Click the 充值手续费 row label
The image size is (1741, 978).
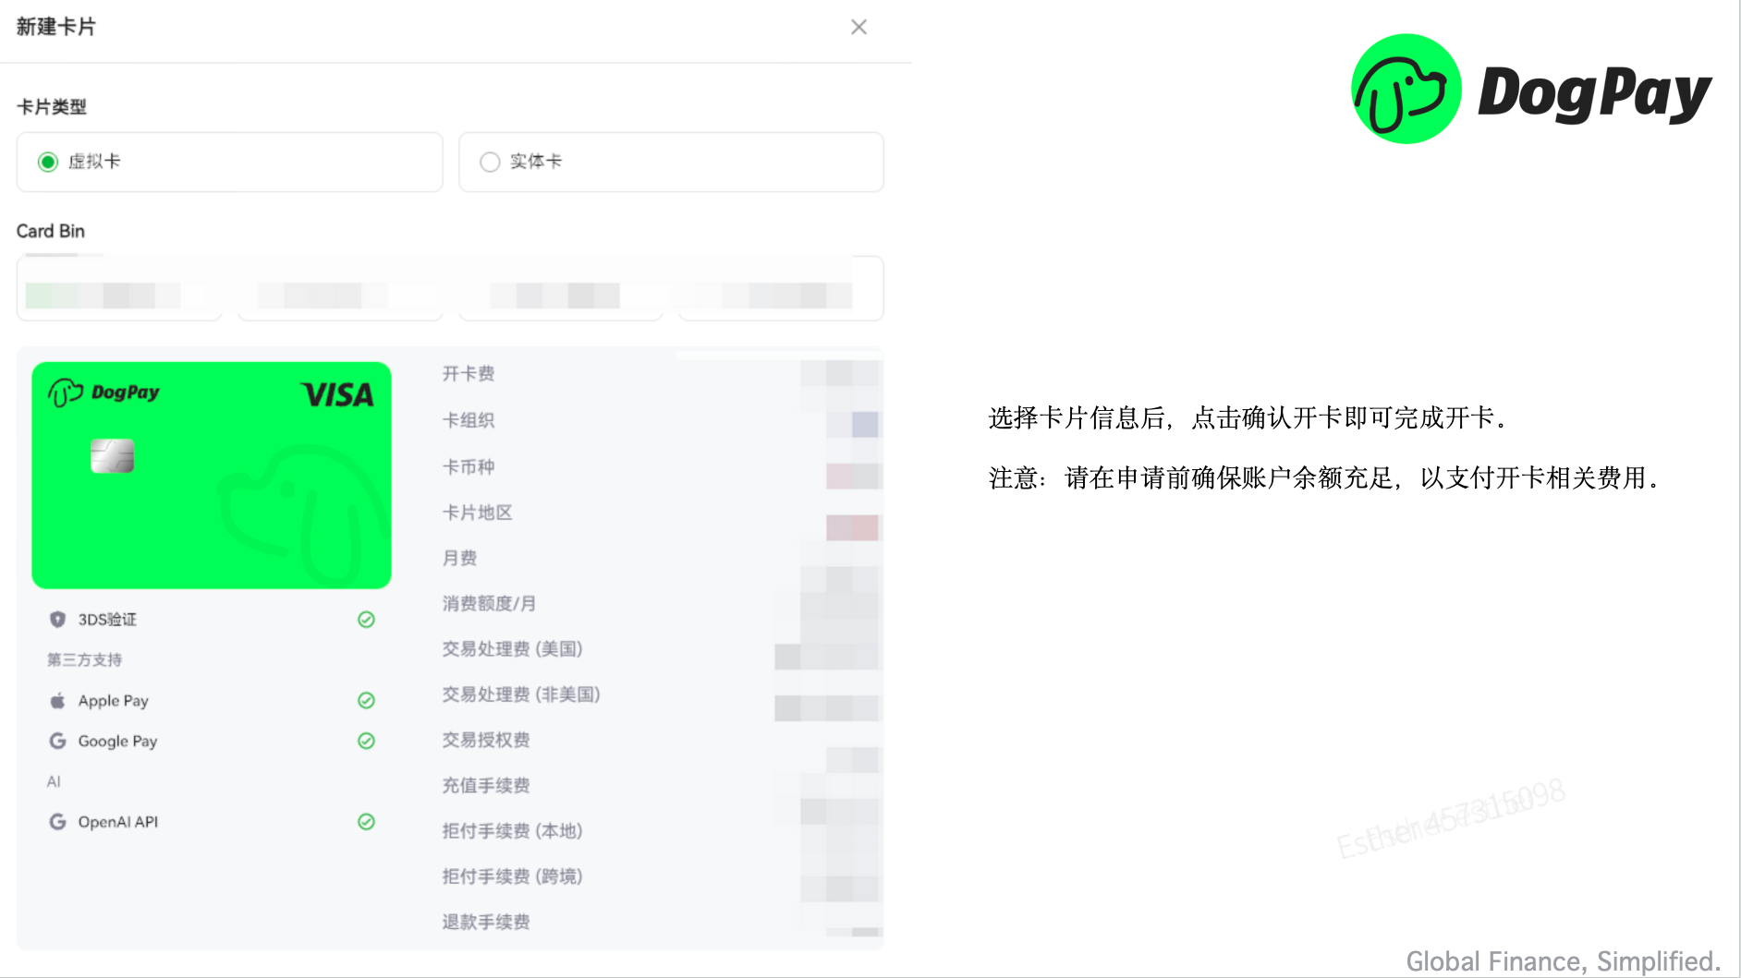(x=486, y=786)
